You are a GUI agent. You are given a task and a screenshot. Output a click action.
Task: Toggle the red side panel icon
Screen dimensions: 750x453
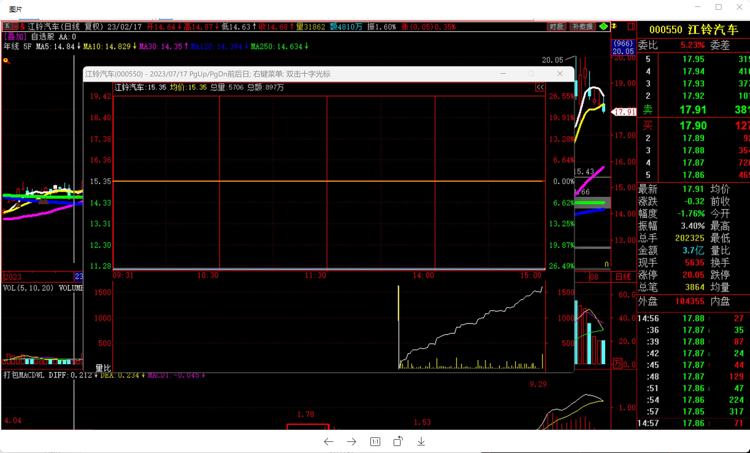(631, 27)
